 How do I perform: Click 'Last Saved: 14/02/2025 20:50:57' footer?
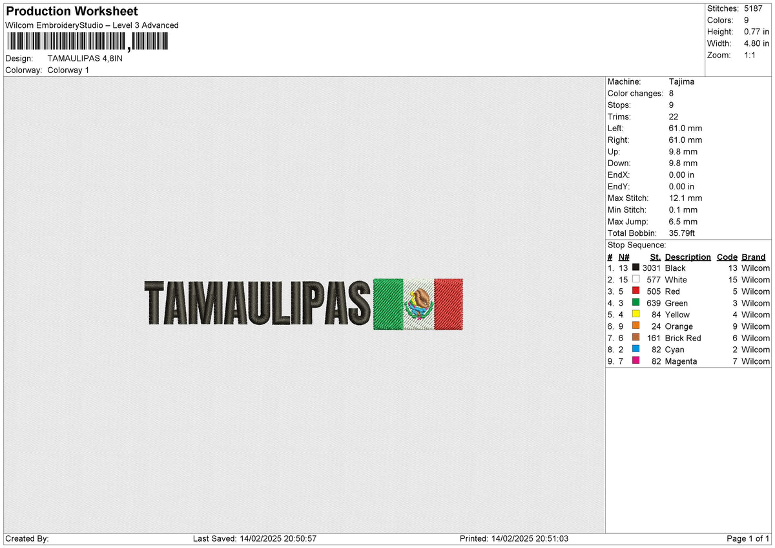point(254,538)
